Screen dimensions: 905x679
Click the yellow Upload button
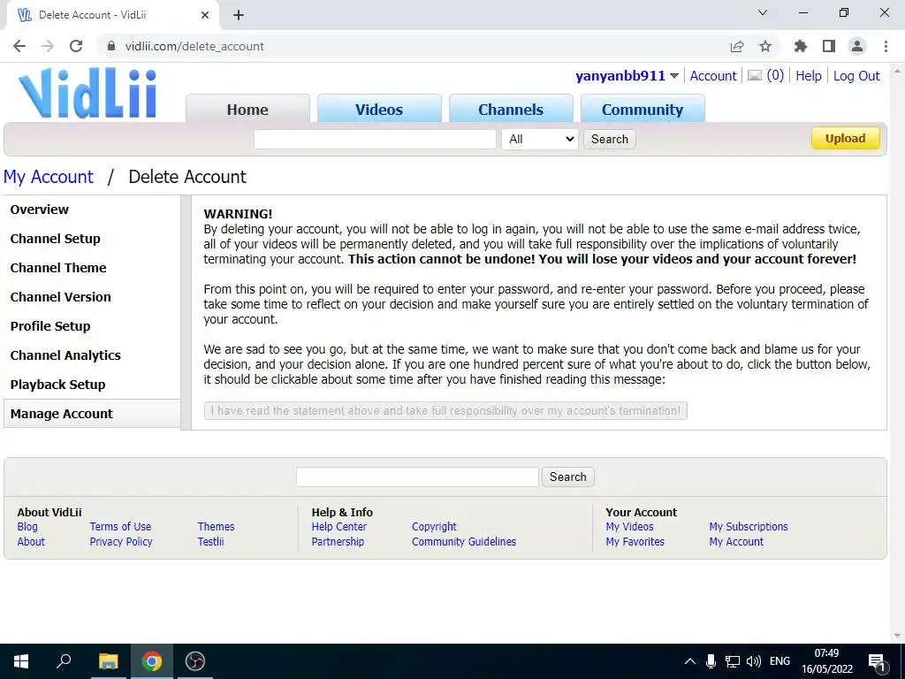846,139
